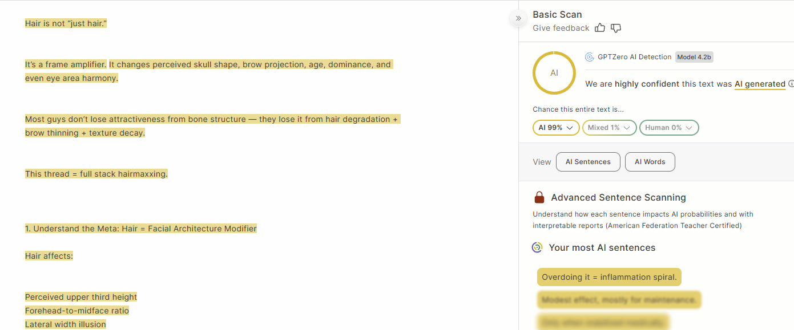This screenshot has width=794, height=330.
Task: Click the thumbs up feedback icon
Action: [x=600, y=28]
